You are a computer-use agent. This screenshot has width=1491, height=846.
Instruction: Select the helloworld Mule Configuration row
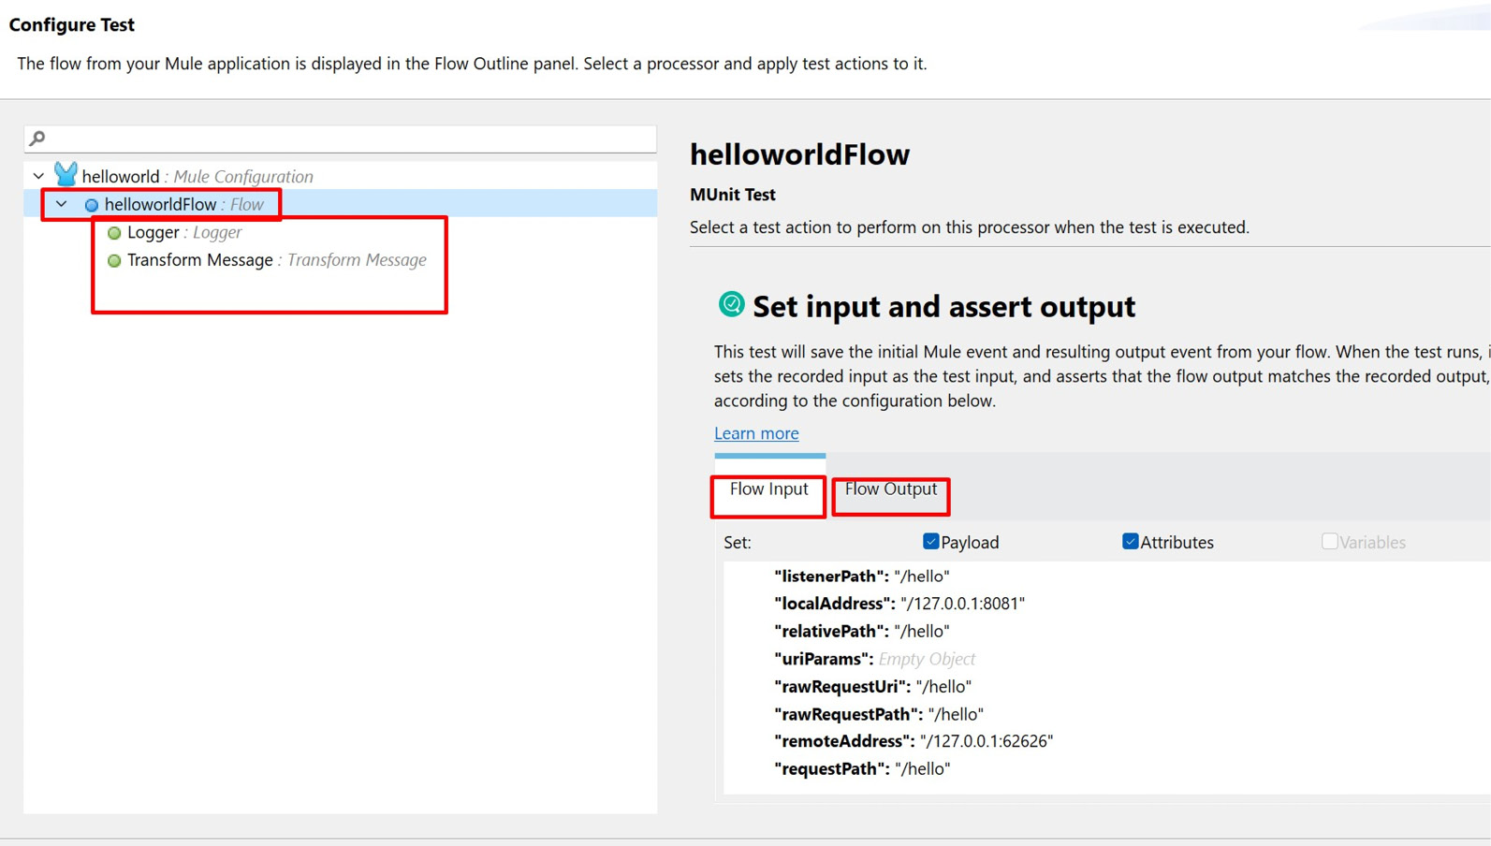[x=341, y=176]
